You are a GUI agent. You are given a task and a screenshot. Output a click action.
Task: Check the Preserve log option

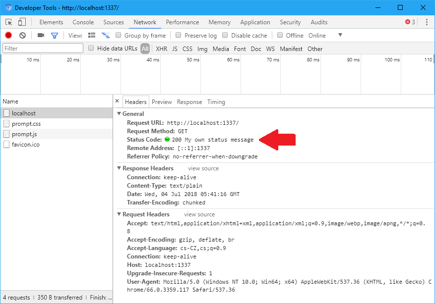pyautogui.click(x=178, y=35)
